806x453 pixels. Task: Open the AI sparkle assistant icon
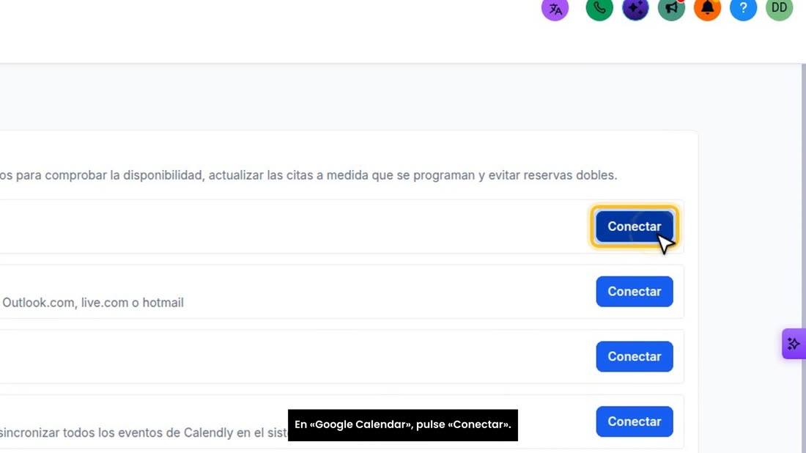635,8
